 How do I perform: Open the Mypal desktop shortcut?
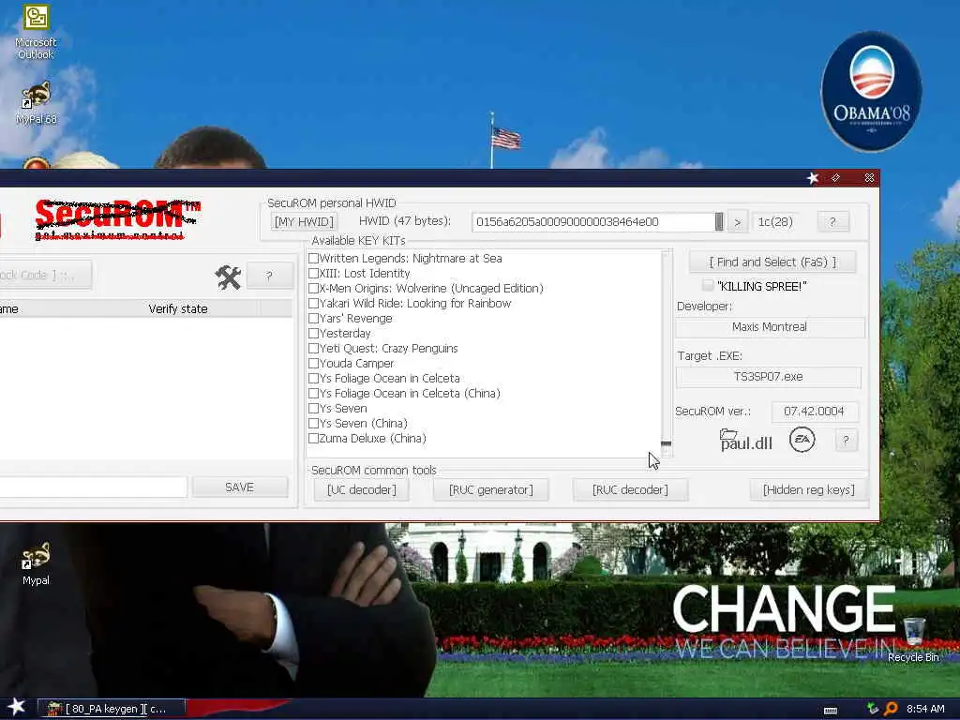click(36, 563)
